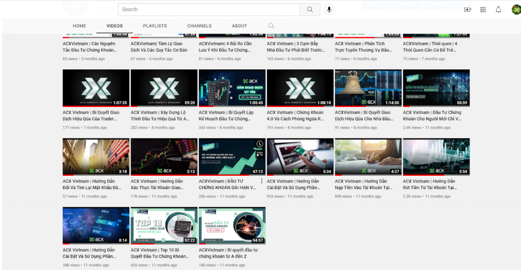
Task: Open the 59:20 Xây Dựng Lộ Trình thumbnail
Action: click(164, 88)
